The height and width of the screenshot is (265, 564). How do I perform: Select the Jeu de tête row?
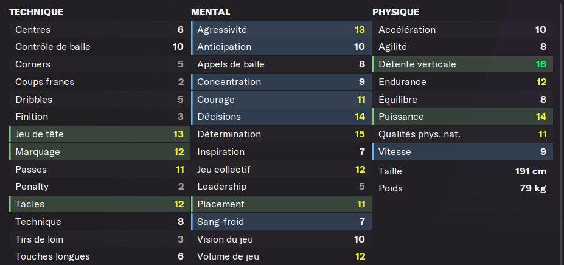(x=99, y=134)
